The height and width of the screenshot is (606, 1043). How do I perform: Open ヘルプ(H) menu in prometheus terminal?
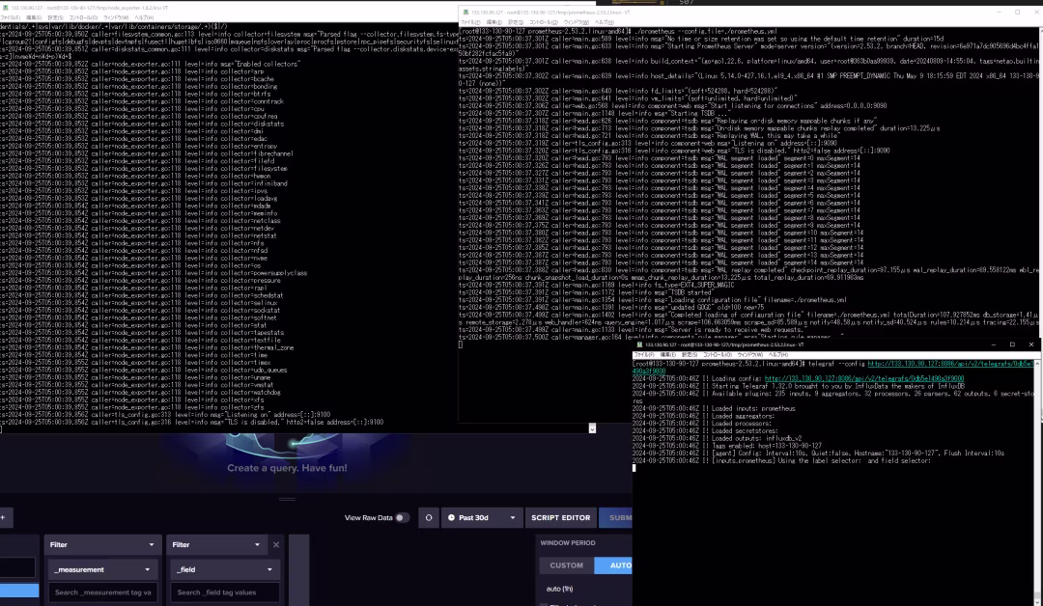[604, 22]
